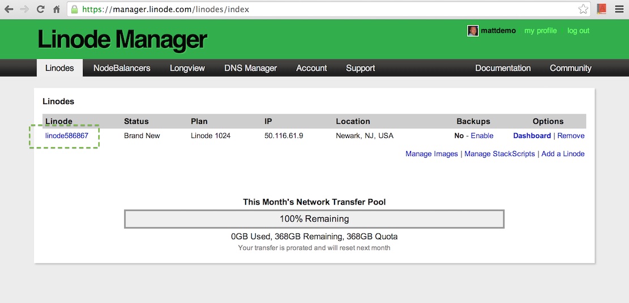
Task: Click the green SSL padlock icon
Action: point(75,9)
